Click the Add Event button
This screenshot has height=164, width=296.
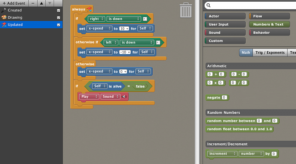[x=14, y=3]
